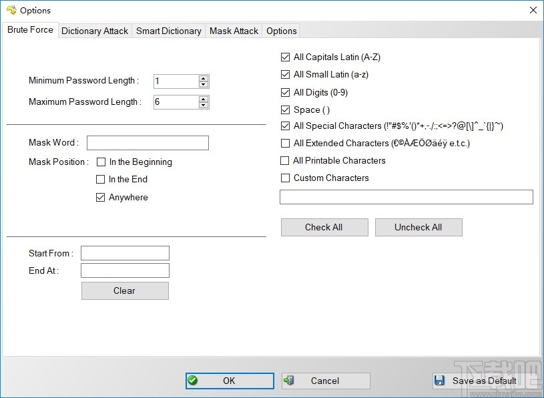Click the Clear button below End At

125,290
